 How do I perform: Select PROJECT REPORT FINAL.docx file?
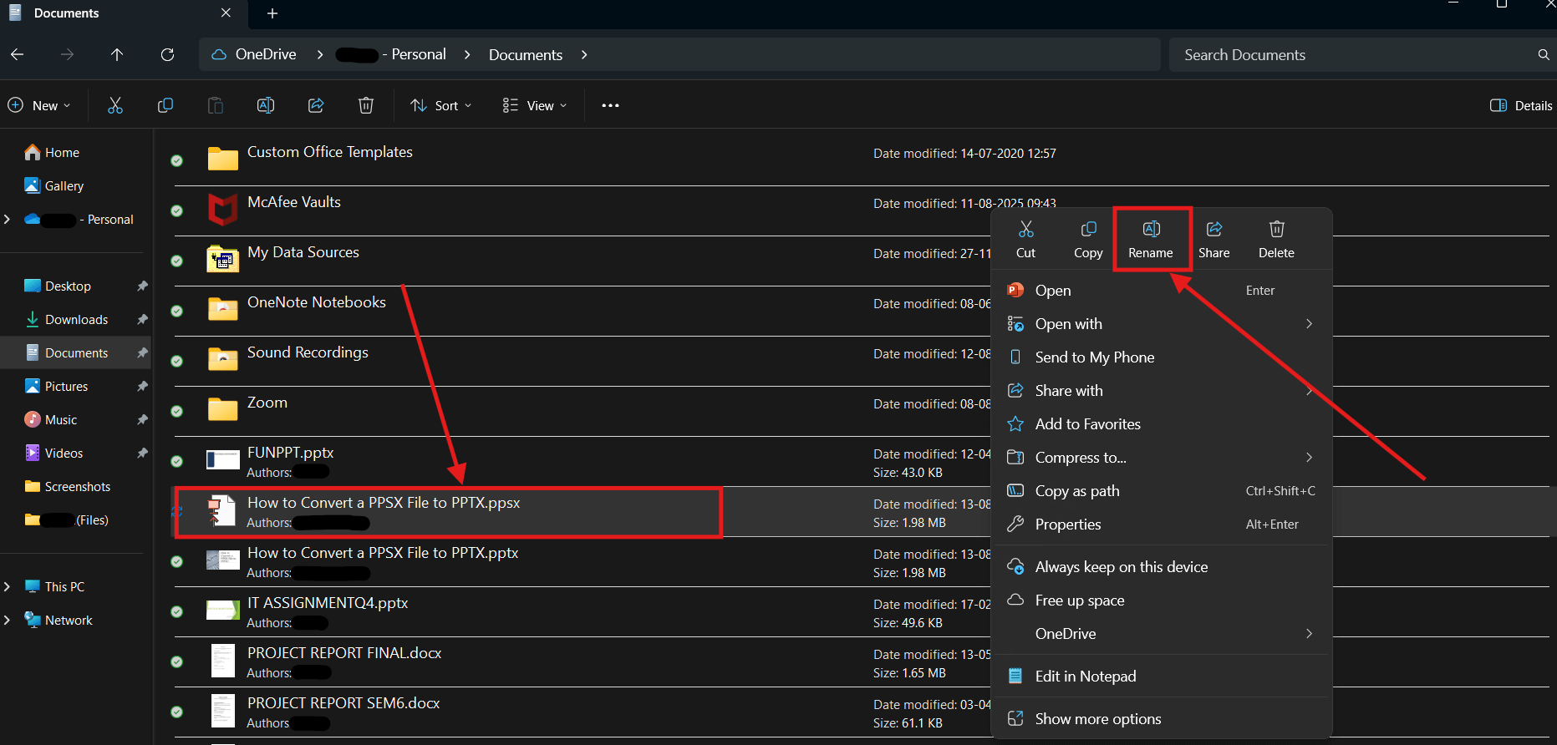coord(344,653)
